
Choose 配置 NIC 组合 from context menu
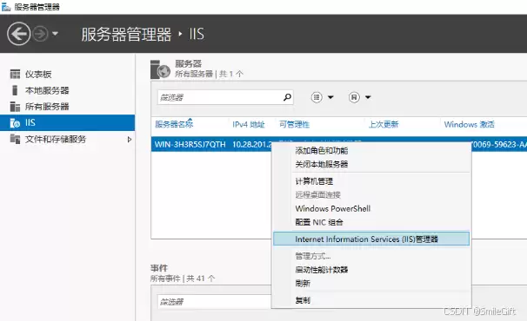(319, 222)
